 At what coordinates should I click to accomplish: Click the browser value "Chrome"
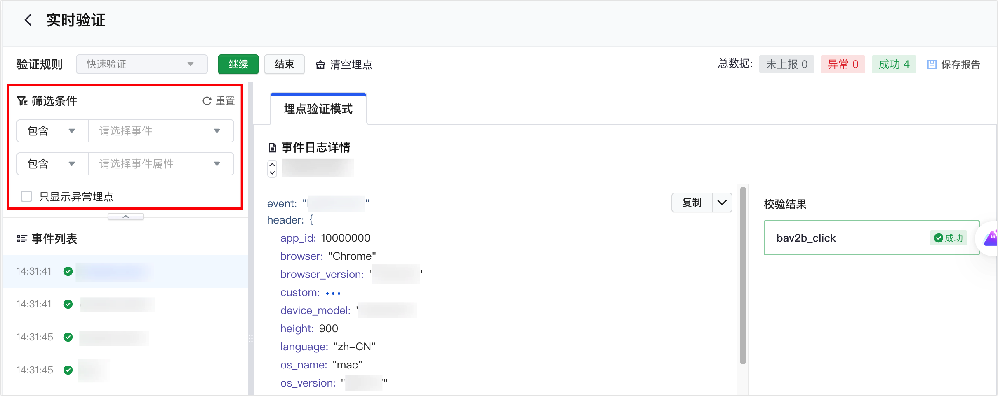(352, 256)
